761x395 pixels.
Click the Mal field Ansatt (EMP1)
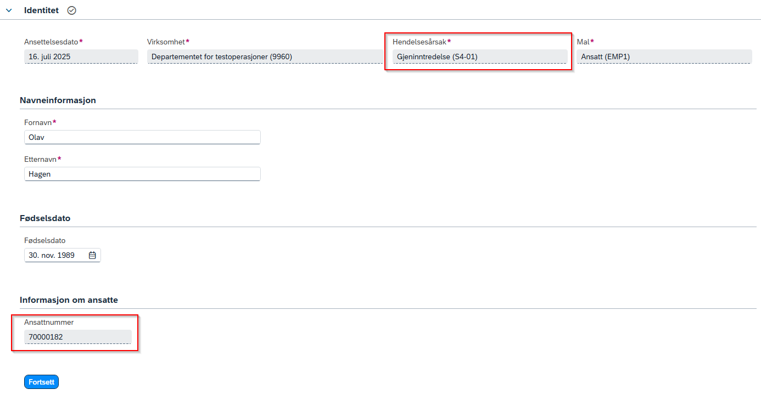pos(664,57)
